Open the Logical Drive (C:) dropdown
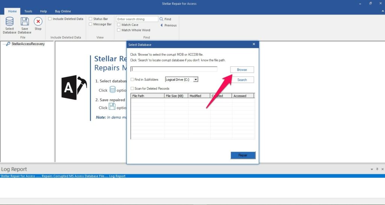This screenshot has width=385, height=205. click(x=196, y=79)
